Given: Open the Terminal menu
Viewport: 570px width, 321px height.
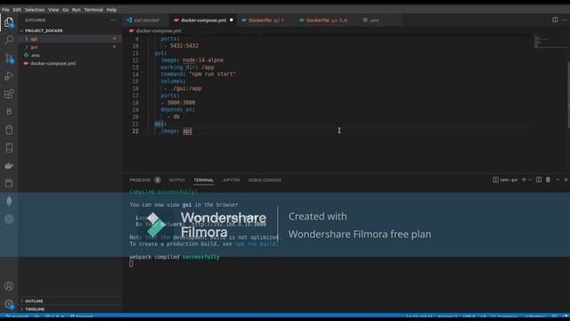Looking at the screenshot, I should 94,10.
